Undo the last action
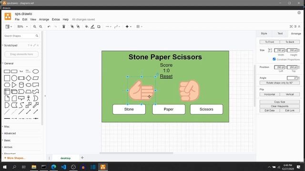Screen dimensions: 305x171 (x=49, y=27)
